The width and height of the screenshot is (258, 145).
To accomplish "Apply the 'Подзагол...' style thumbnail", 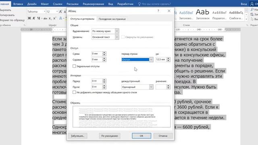I will pos(219,14).
